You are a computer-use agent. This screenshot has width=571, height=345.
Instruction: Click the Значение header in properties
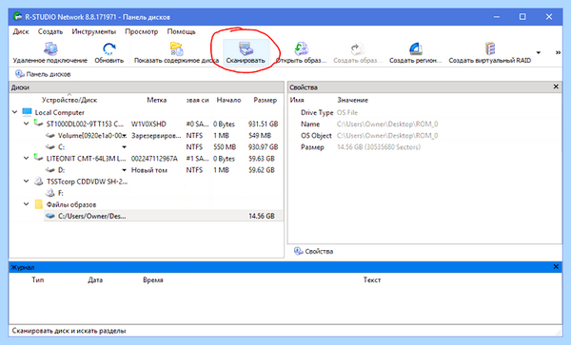click(x=352, y=100)
